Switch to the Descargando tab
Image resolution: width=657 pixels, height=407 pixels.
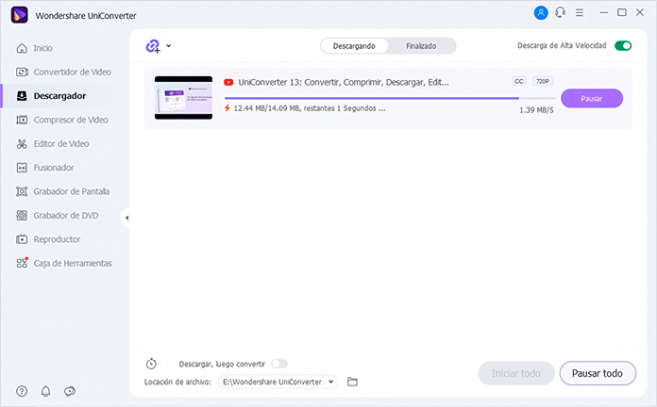(x=354, y=46)
